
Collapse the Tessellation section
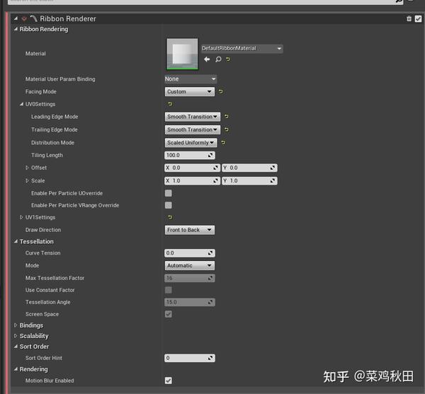tap(16, 241)
